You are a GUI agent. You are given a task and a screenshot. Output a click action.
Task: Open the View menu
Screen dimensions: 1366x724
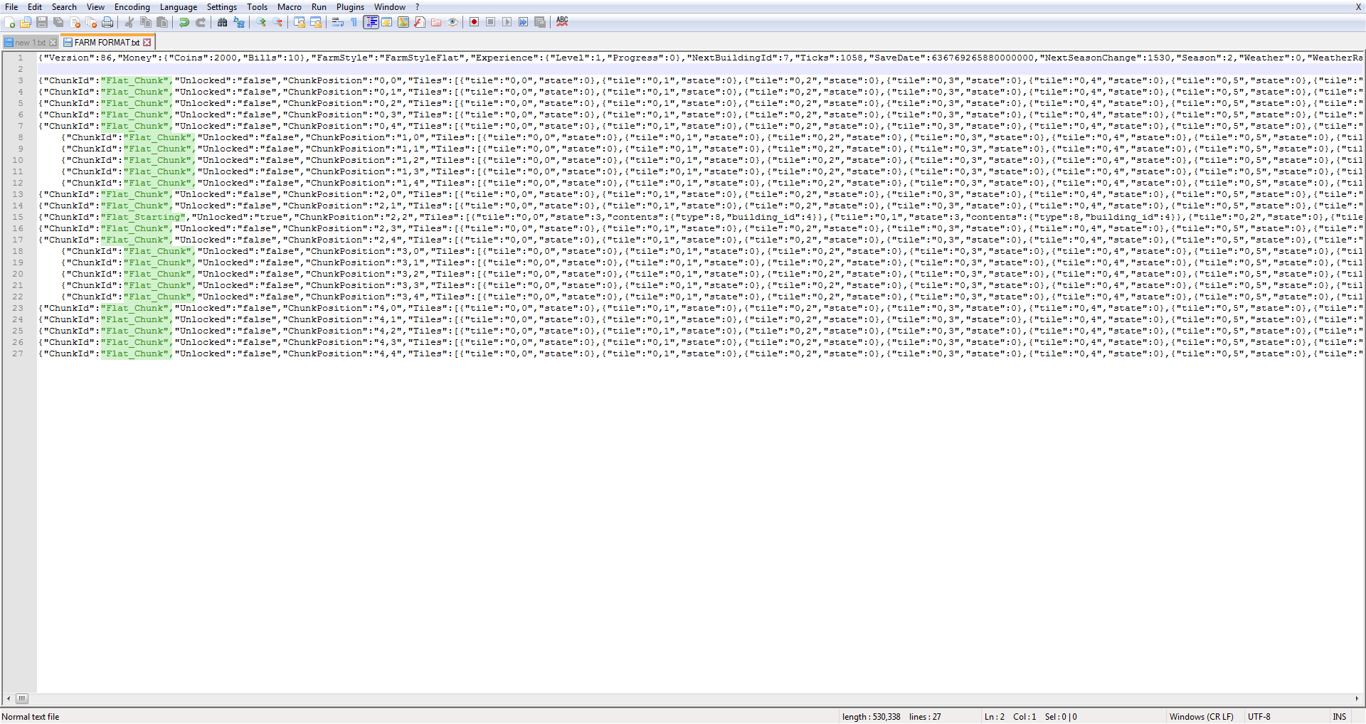click(96, 7)
